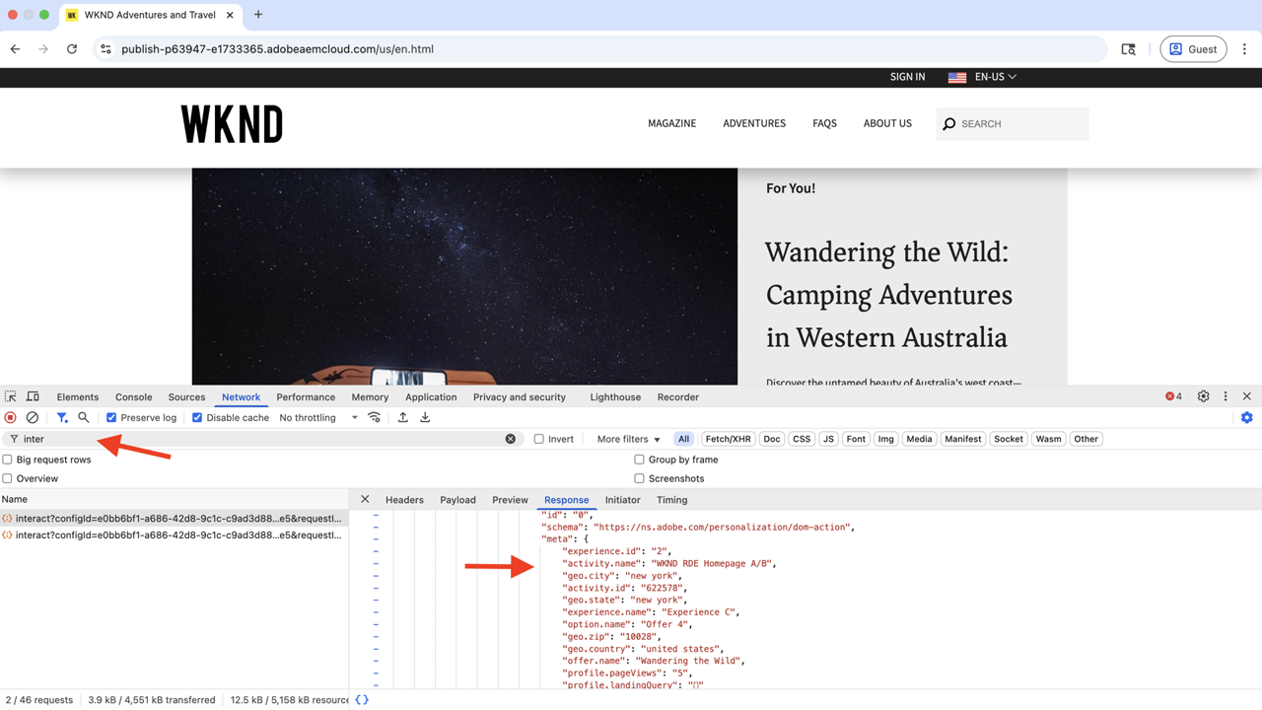Clear the 'inter' filter text
This screenshot has width=1262, height=710.
click(x=511, y=439)
